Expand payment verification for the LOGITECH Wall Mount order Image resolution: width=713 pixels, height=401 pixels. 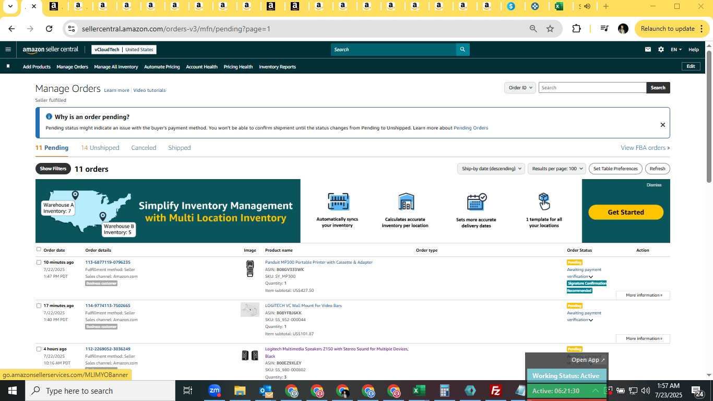pyautogui.click(x=591, y=320)
